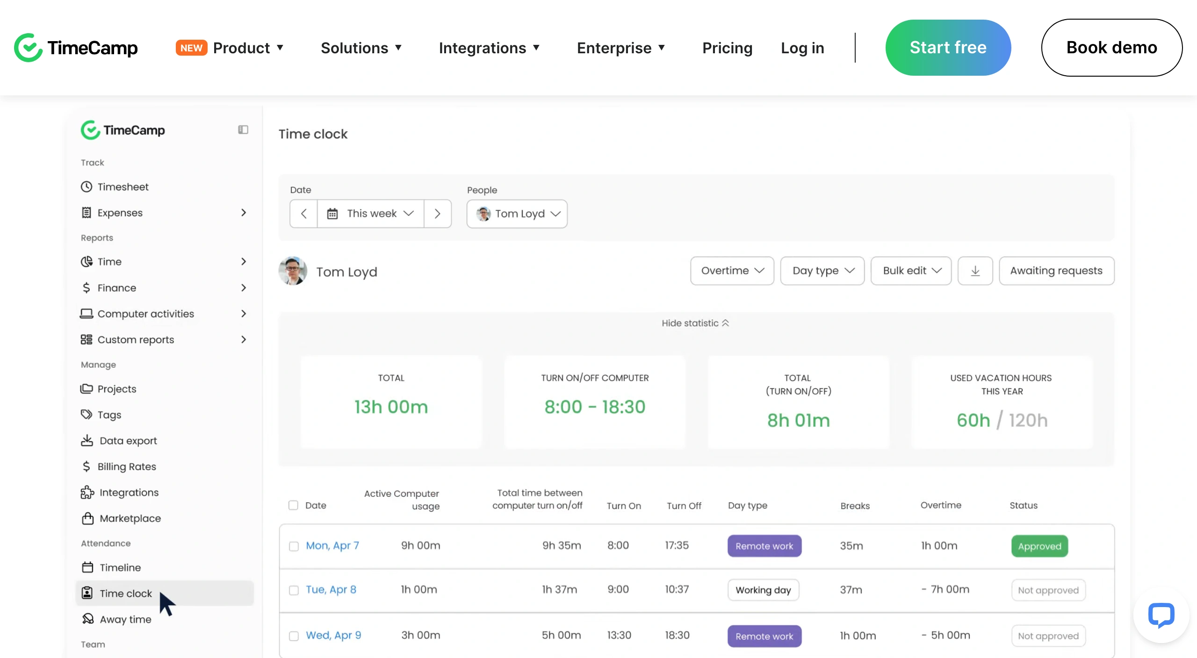Screen dimensions: 1197x658
Task: Click the download export icon button
Action: pyautogui.click(x=975, y=271)
